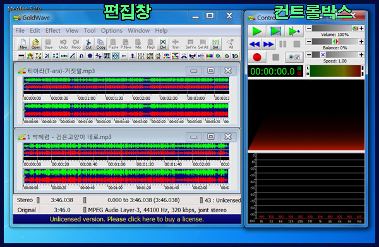Open the File menu

coord(20,31)
